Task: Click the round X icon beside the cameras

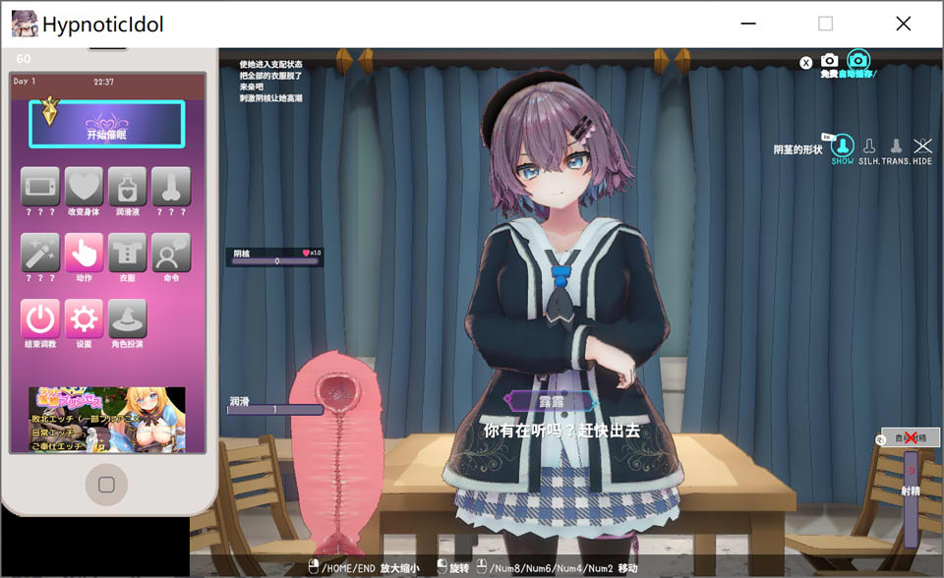Action: pos(806,63)
